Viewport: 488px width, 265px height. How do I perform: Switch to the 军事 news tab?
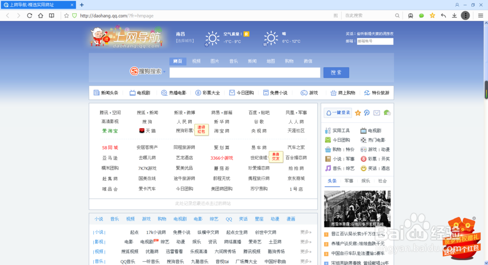click(x=349, y=181)
